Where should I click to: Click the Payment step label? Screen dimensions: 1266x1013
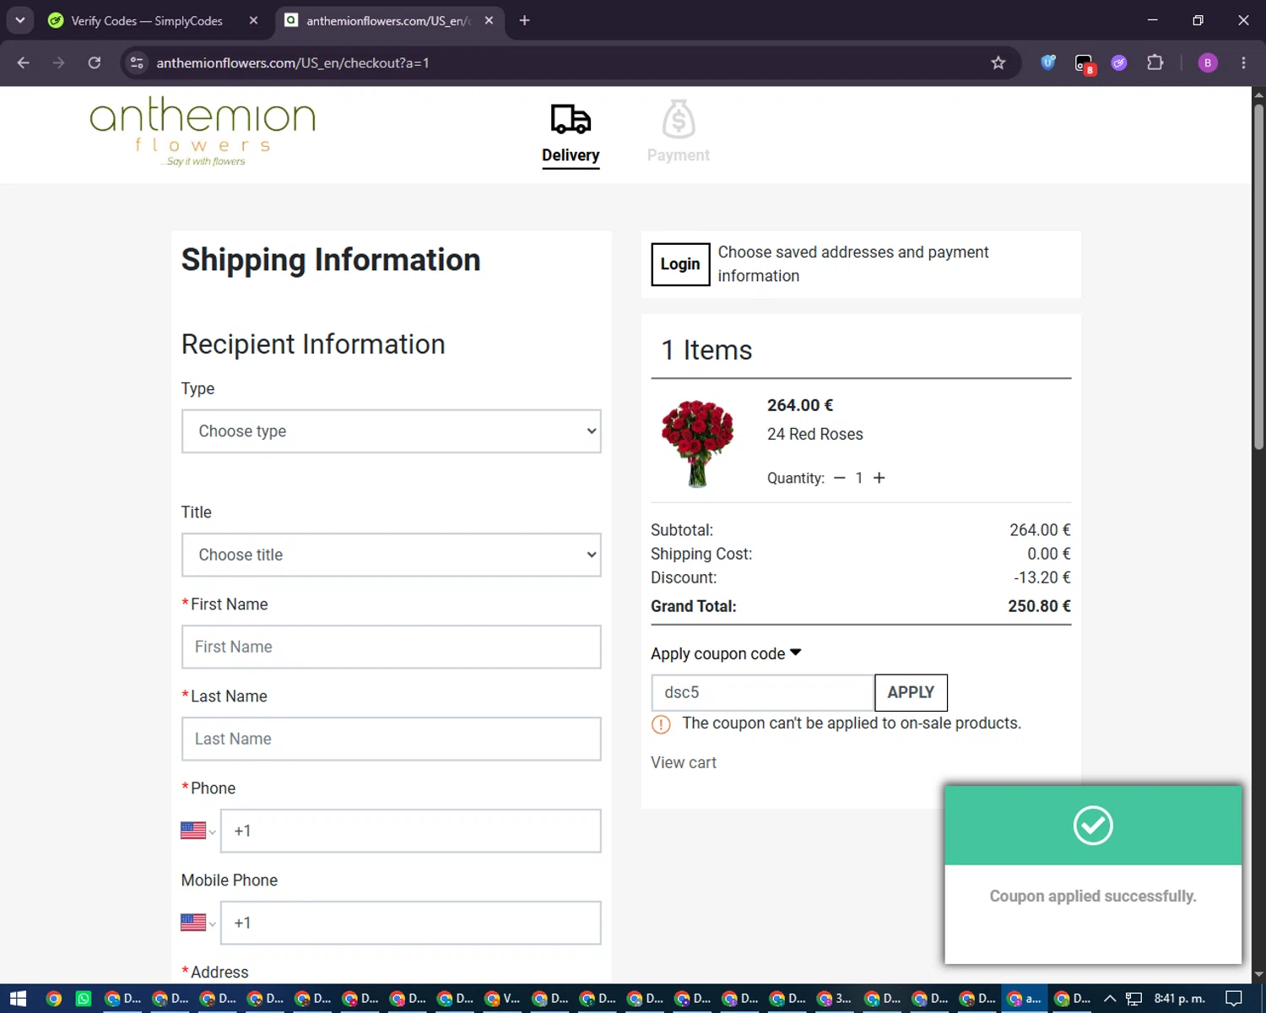click(x=679, y=155)
